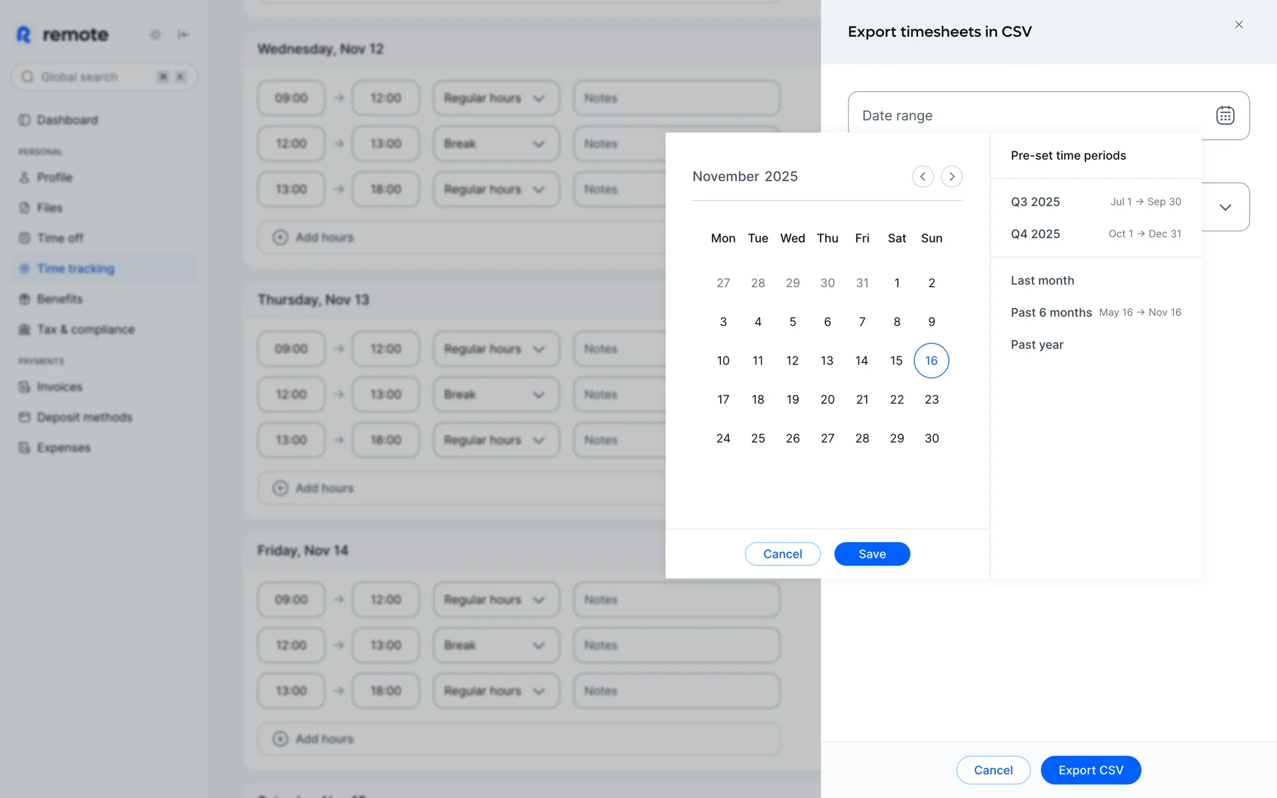Click the Export CSV button
1277x798 pixels.
tap(1091, 770)
